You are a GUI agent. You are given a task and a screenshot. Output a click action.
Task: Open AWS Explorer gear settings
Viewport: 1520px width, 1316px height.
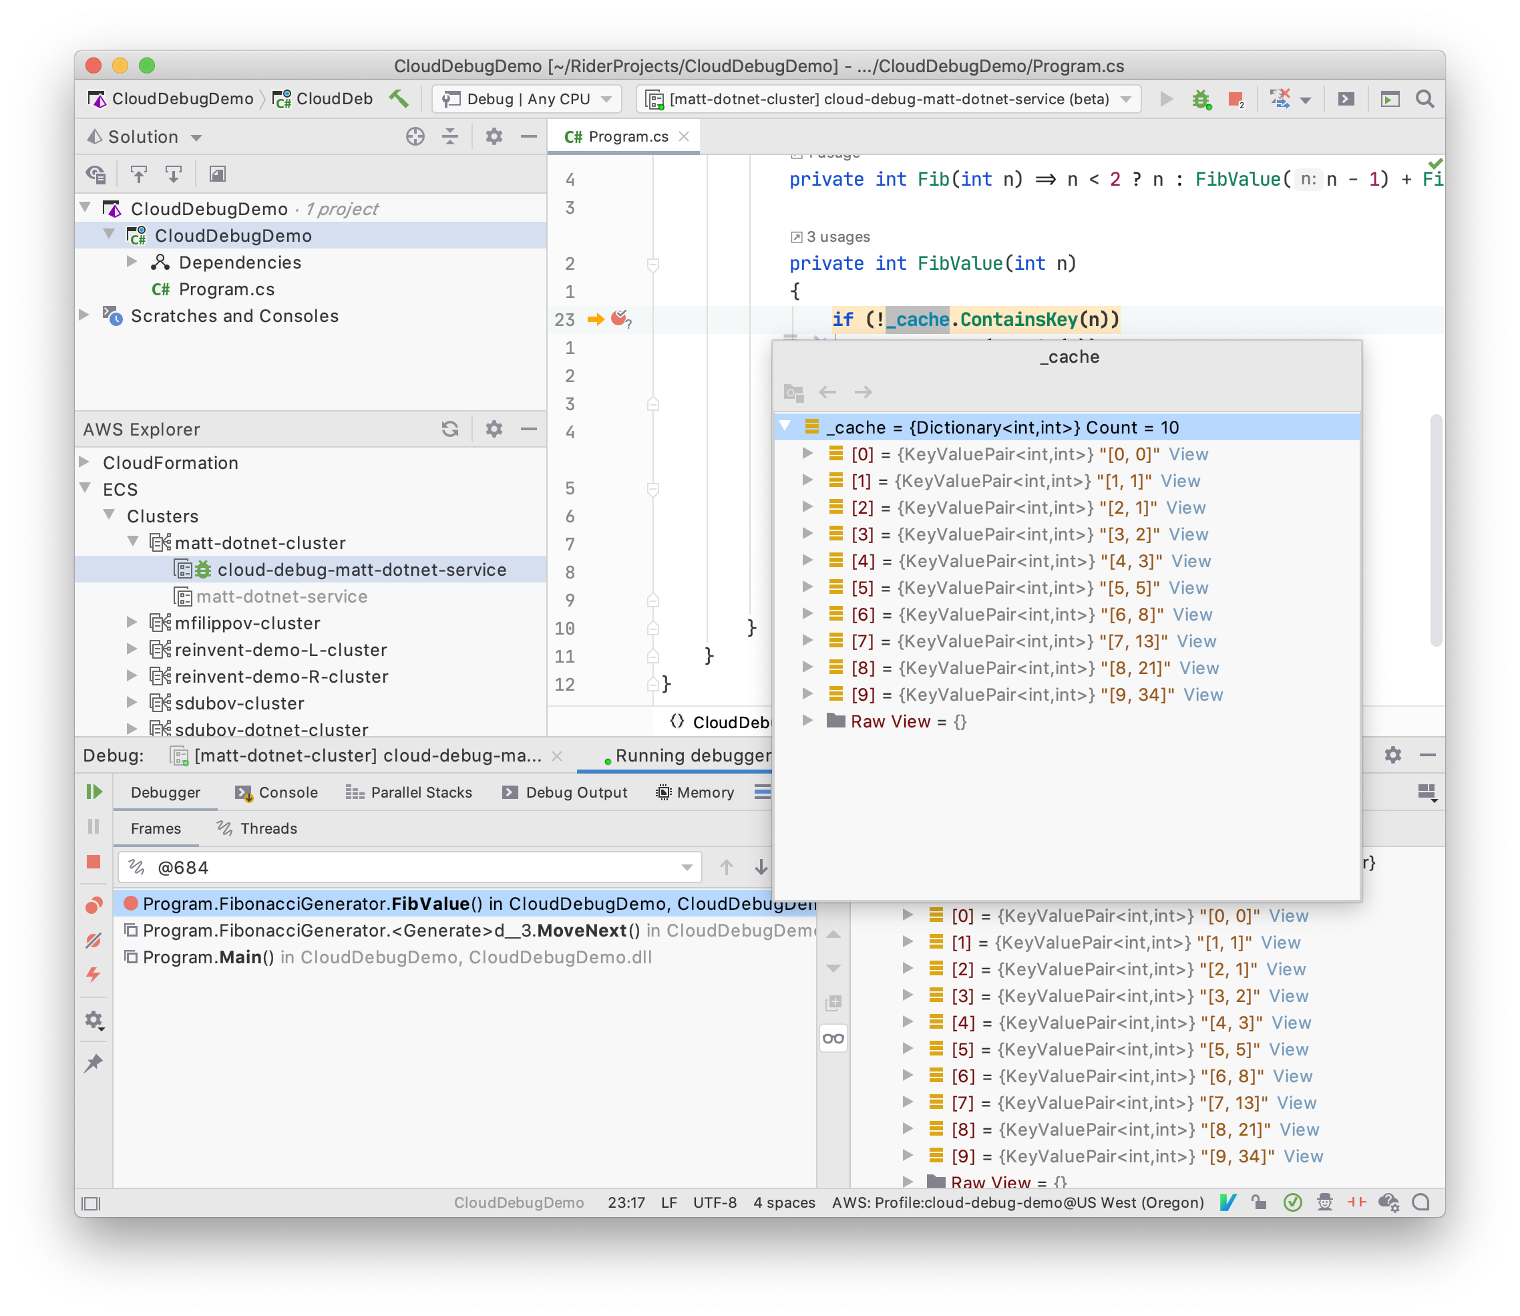[x=494, y=429]
